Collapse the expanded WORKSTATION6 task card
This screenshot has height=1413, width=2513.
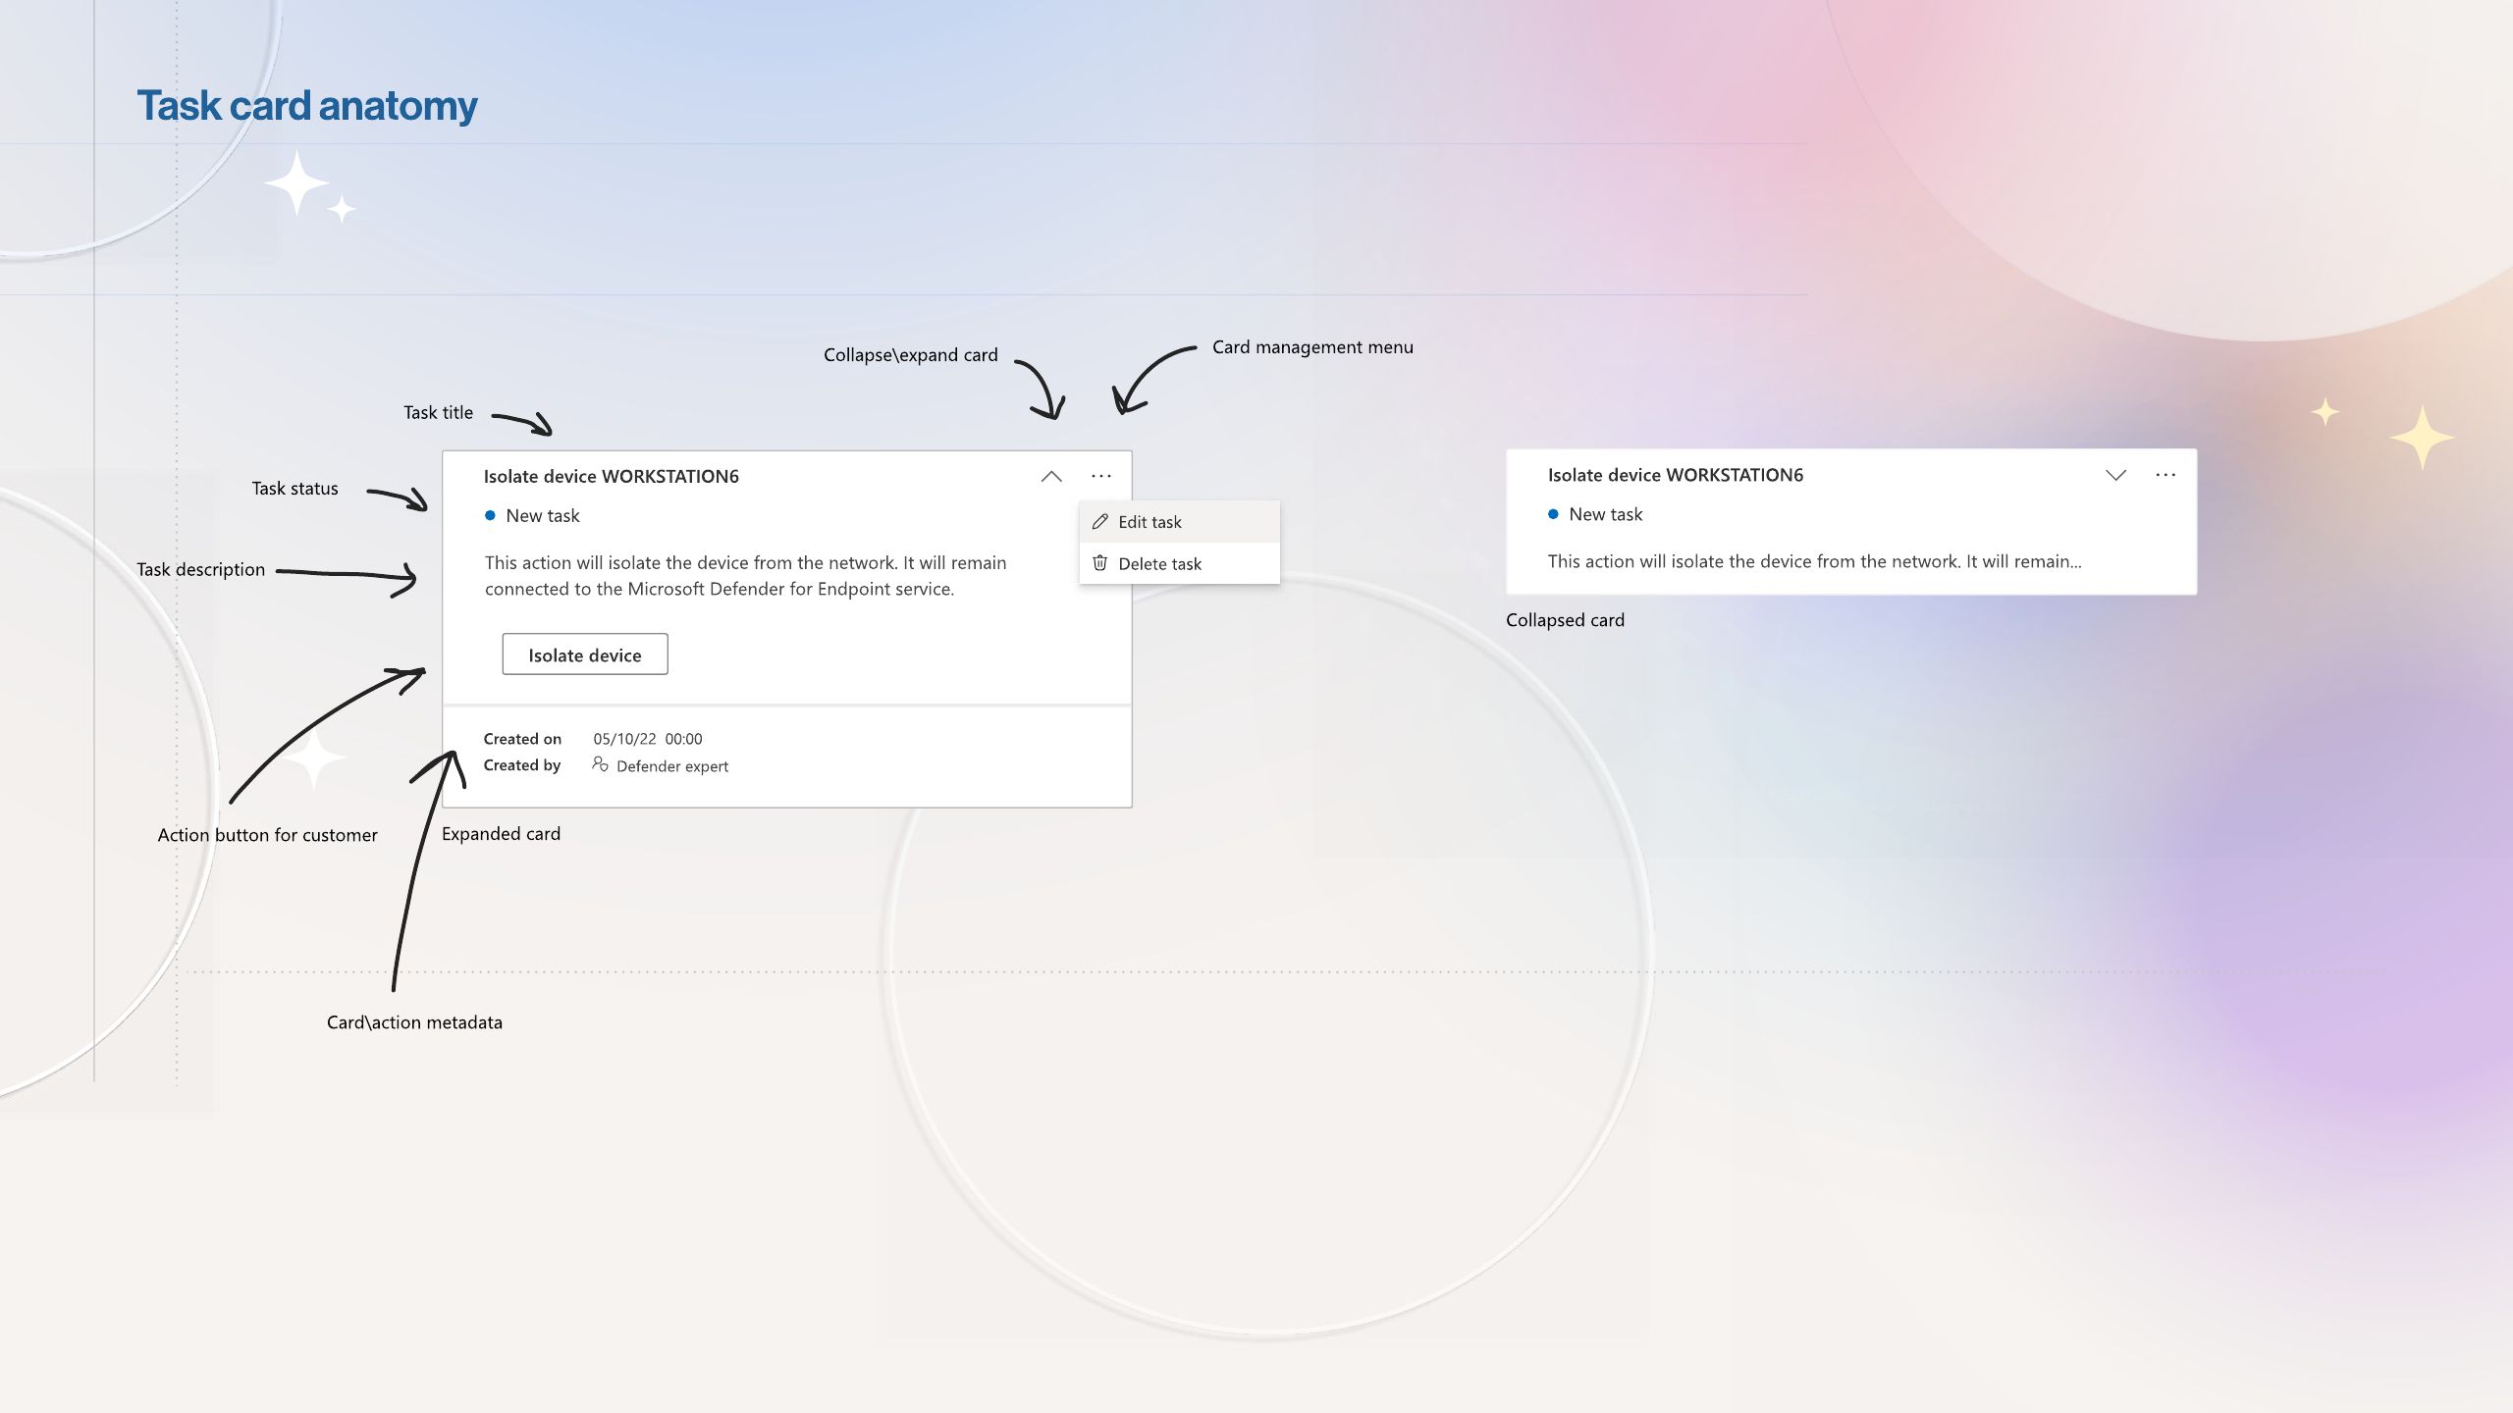coord(1051,477)
